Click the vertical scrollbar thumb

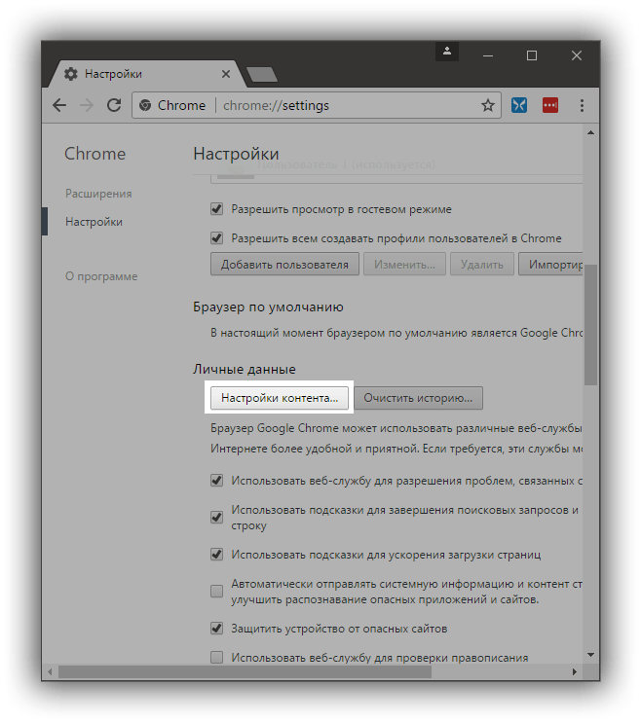pos(590,325)
